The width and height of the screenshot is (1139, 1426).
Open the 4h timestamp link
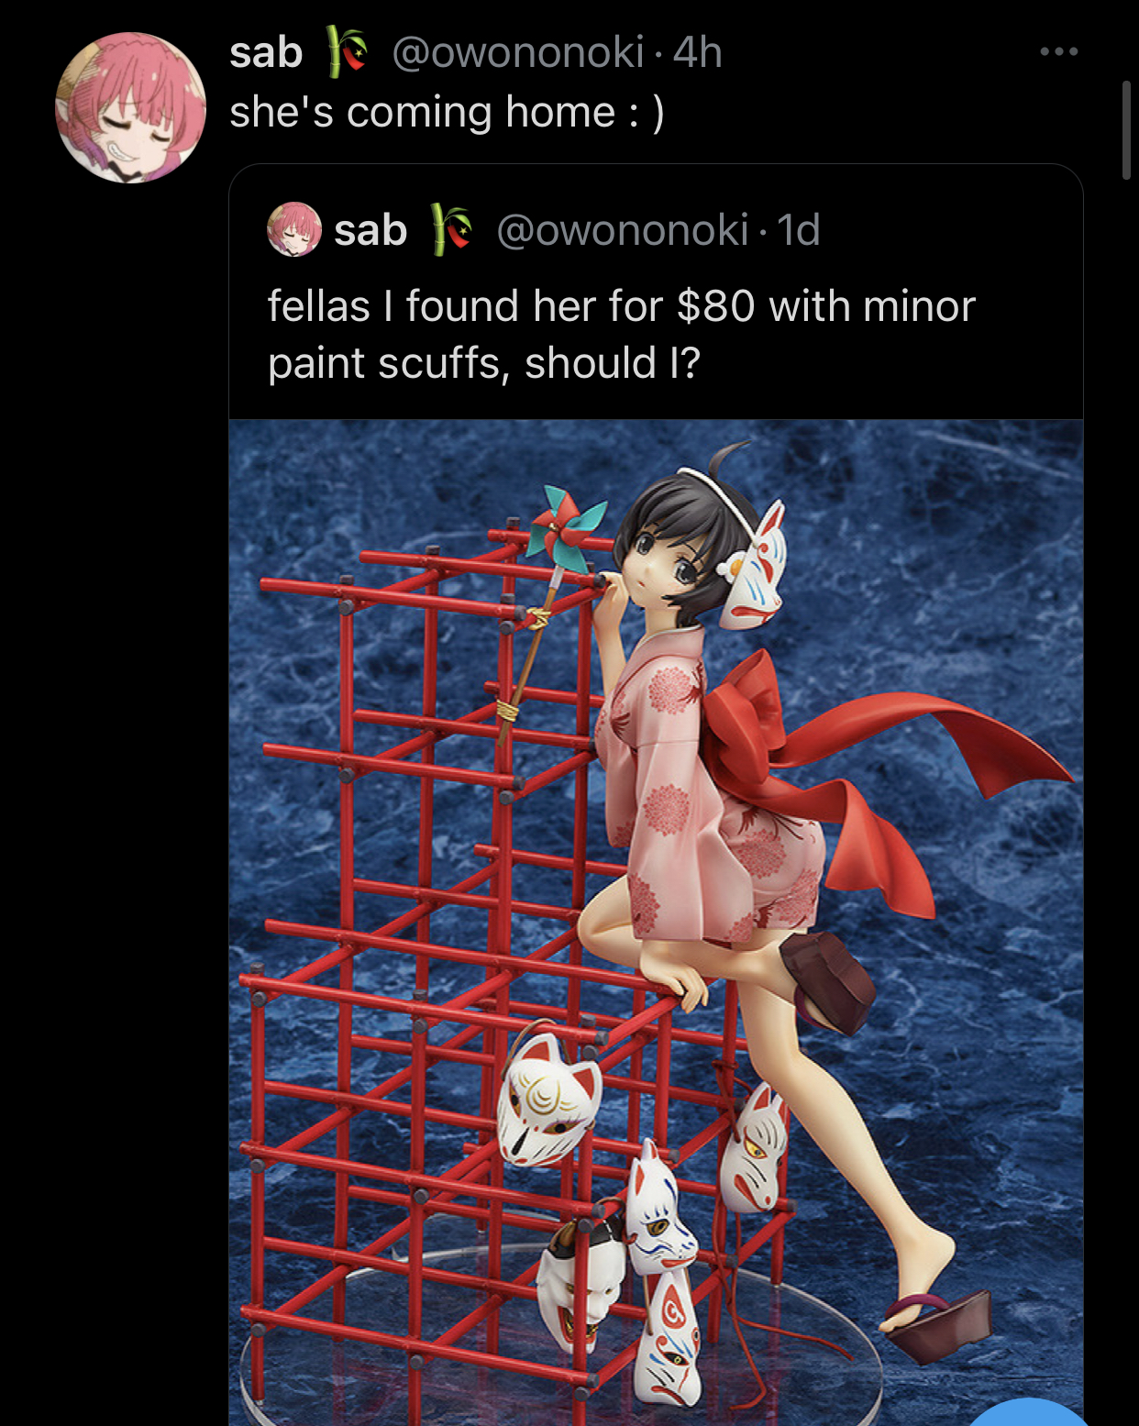pyautogui.click(x=698, y=53)
